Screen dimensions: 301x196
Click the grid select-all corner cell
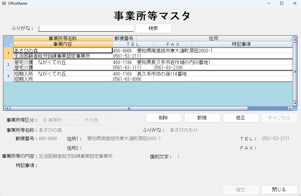8,41
